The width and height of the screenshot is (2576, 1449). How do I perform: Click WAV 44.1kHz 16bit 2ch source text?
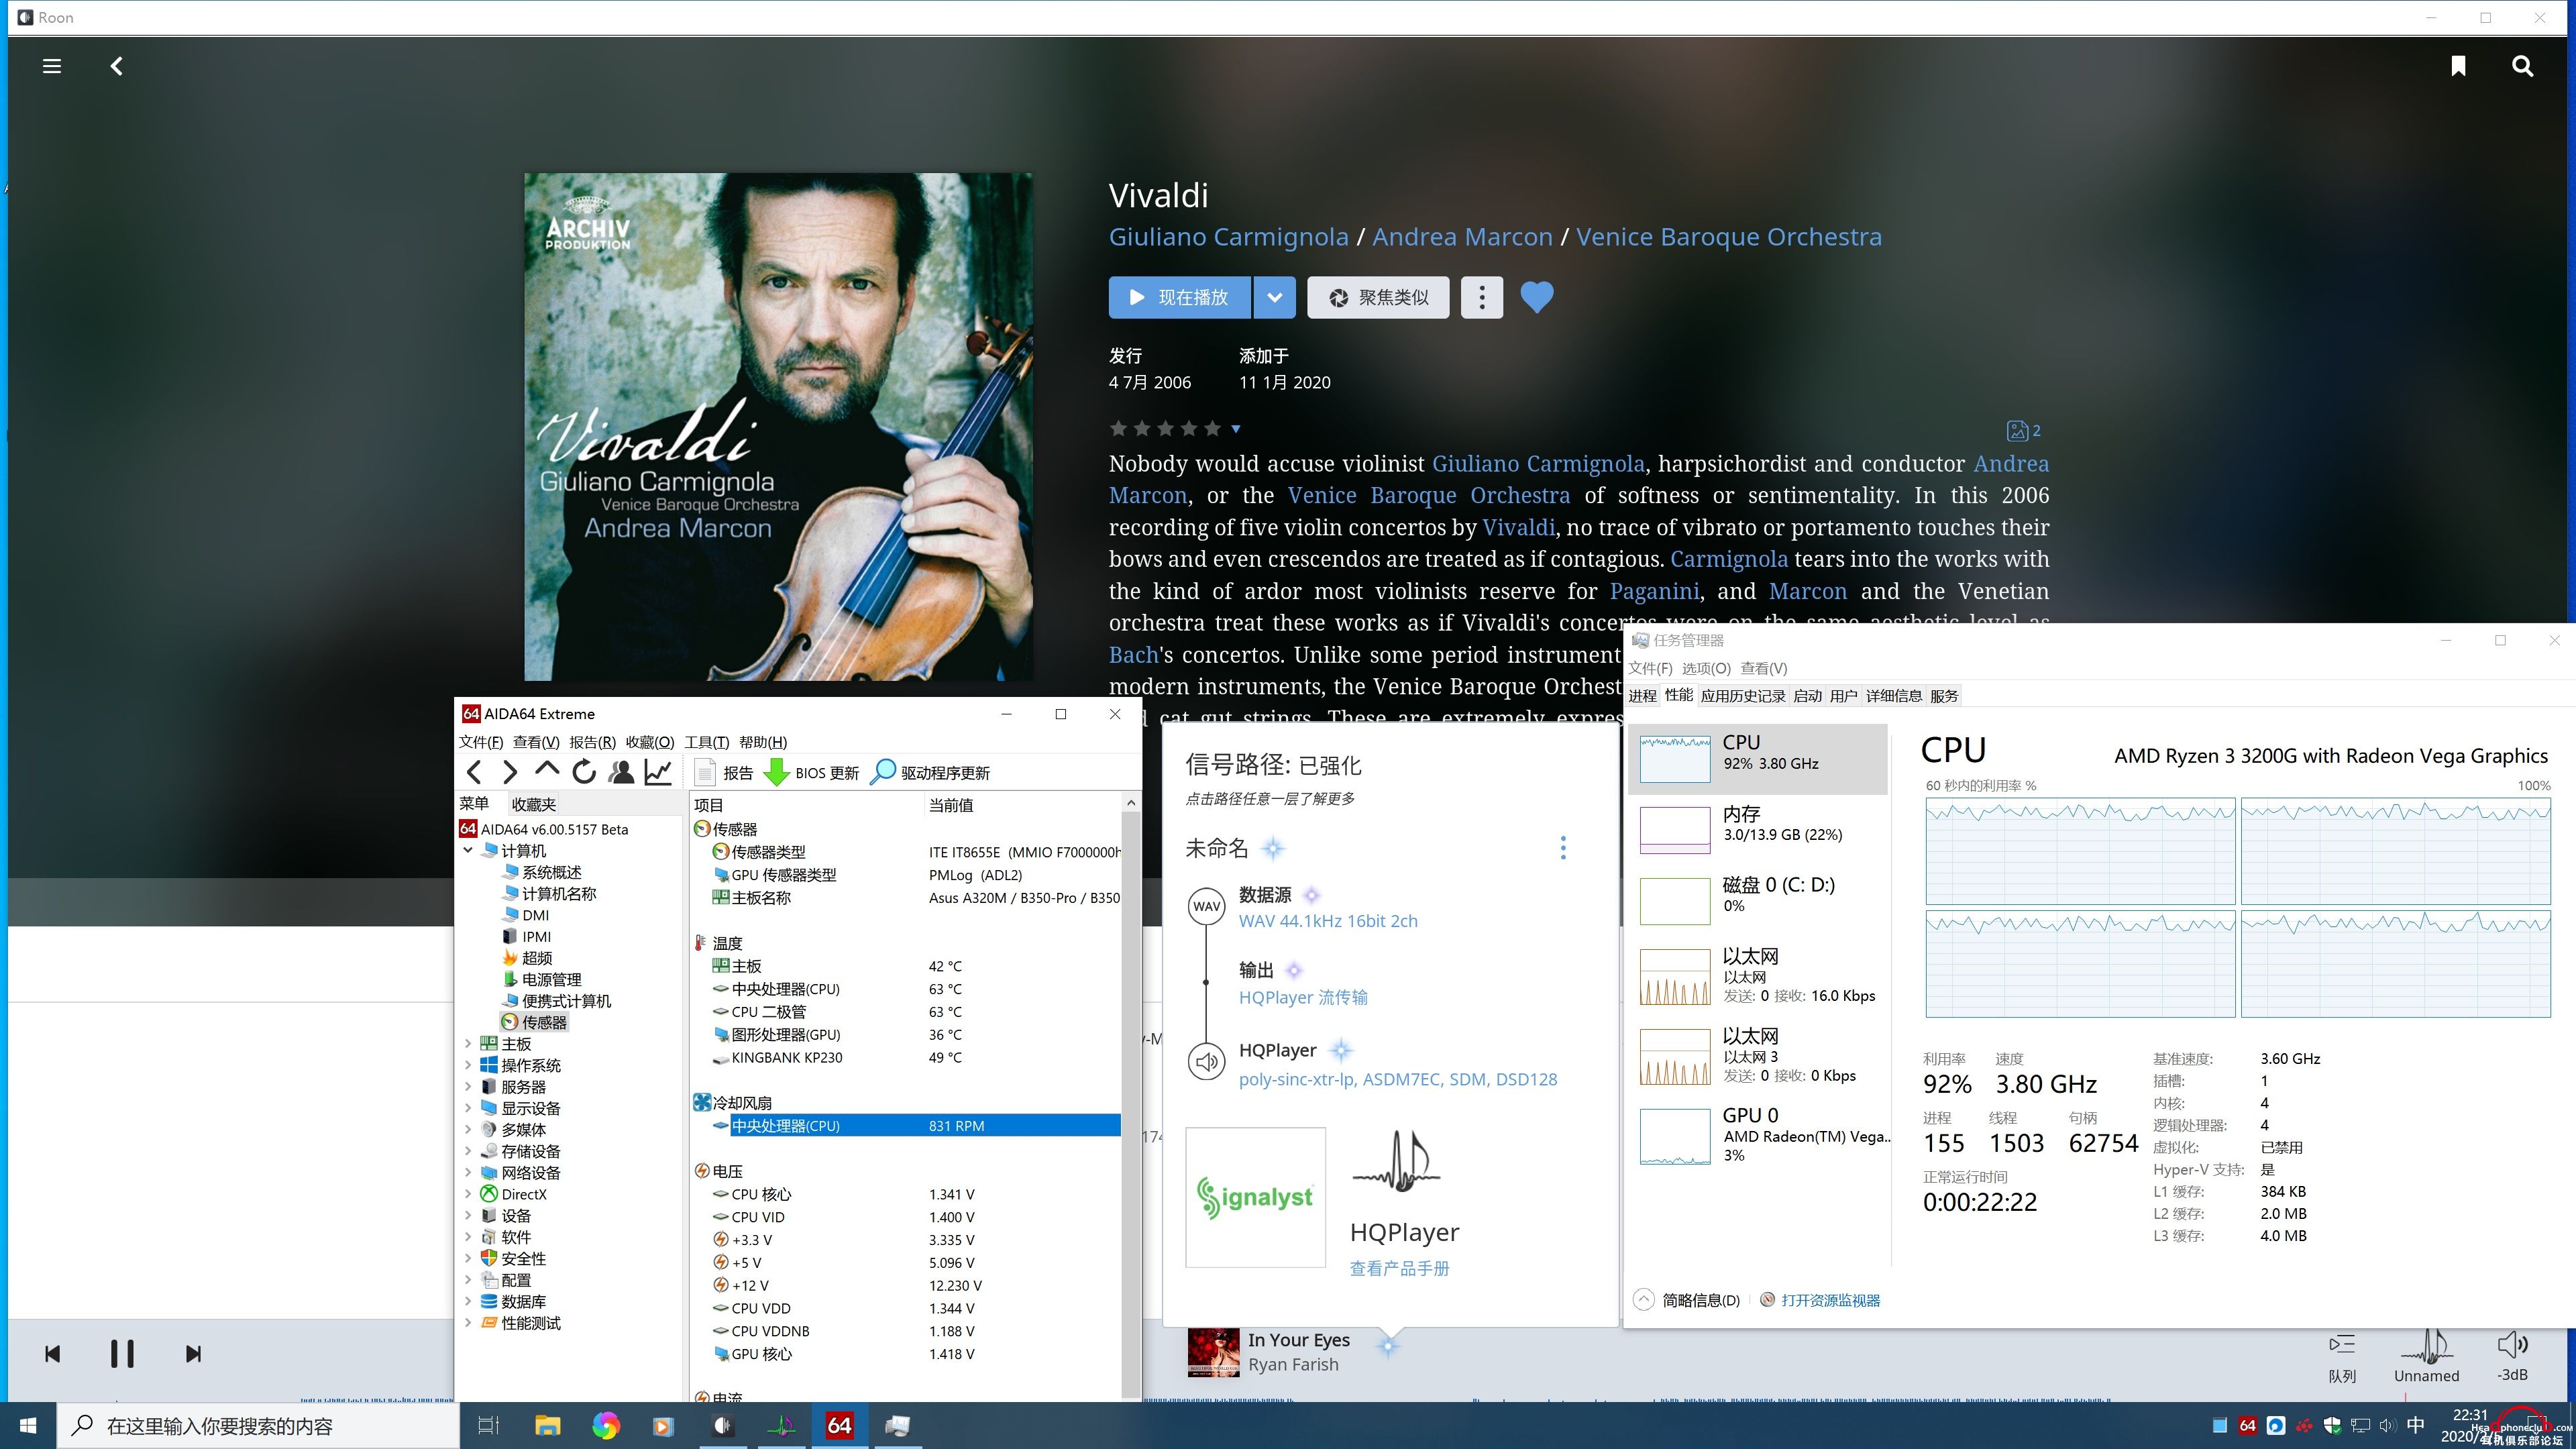pyautogui.click(x=1328, y=921)
